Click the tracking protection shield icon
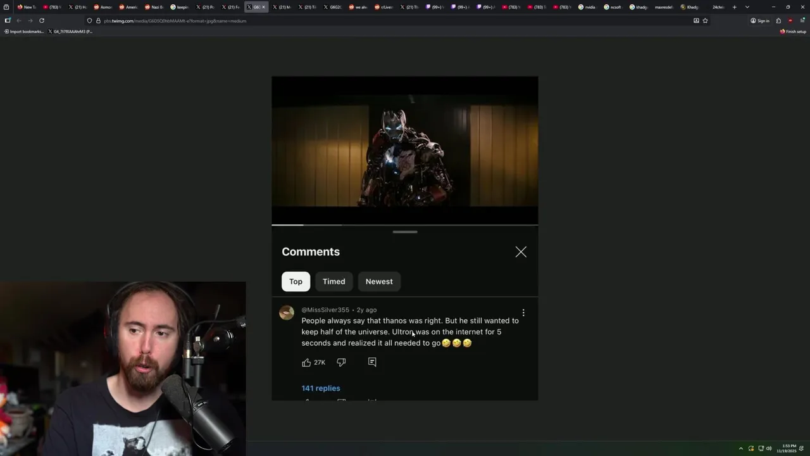The height and width of the screenshot is (456, 810). pyautogui.click(x=89, y=20)
